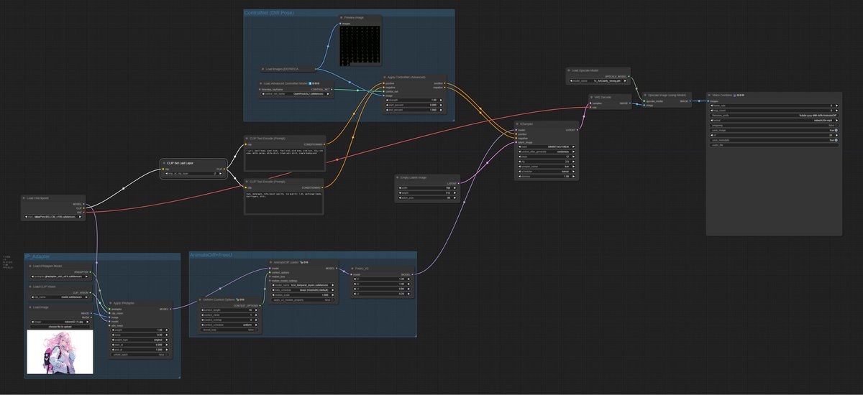The height and width of the screenshot is (395, 863).
Task: Collapse the KSampler node using its title dot
Action: (517, 124)
